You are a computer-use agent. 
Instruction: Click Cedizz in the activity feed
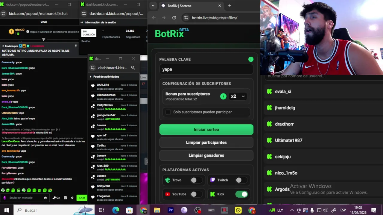[x=101, y=145]
